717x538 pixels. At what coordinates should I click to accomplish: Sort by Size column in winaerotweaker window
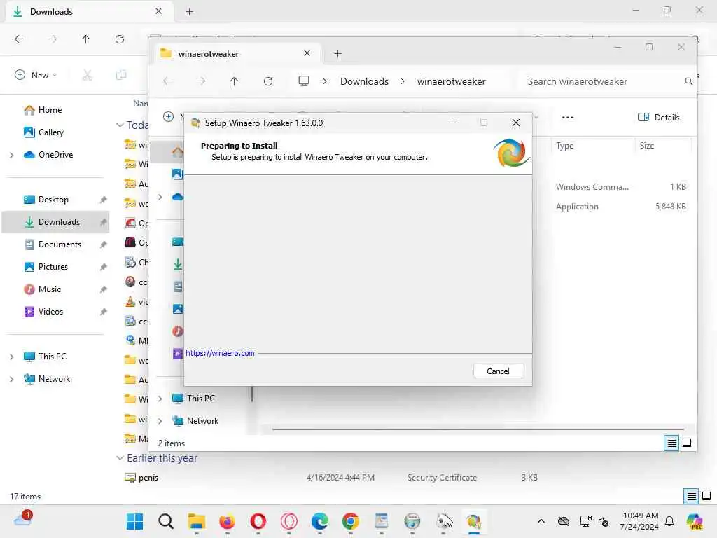click(646, 146)
